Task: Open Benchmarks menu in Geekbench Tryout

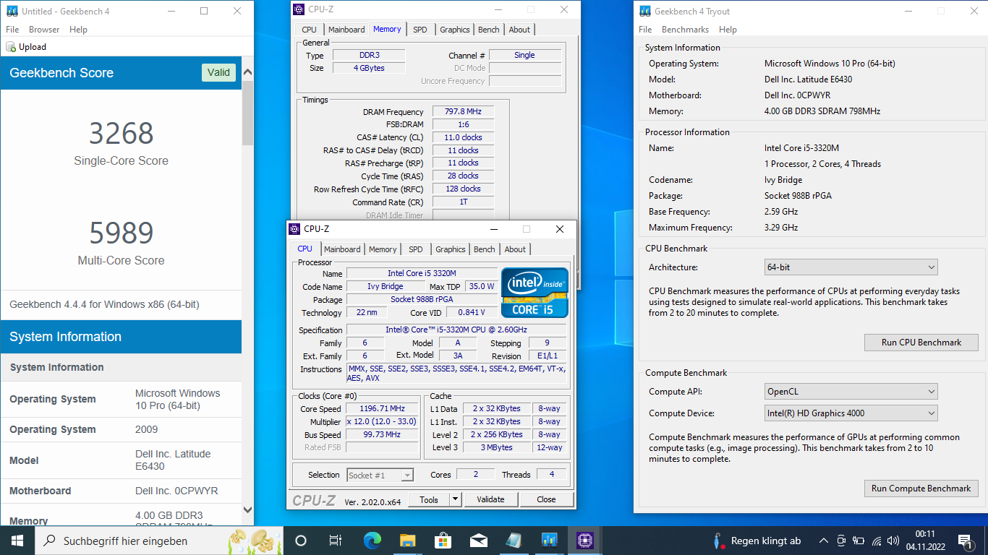Action: pos(685,30)
